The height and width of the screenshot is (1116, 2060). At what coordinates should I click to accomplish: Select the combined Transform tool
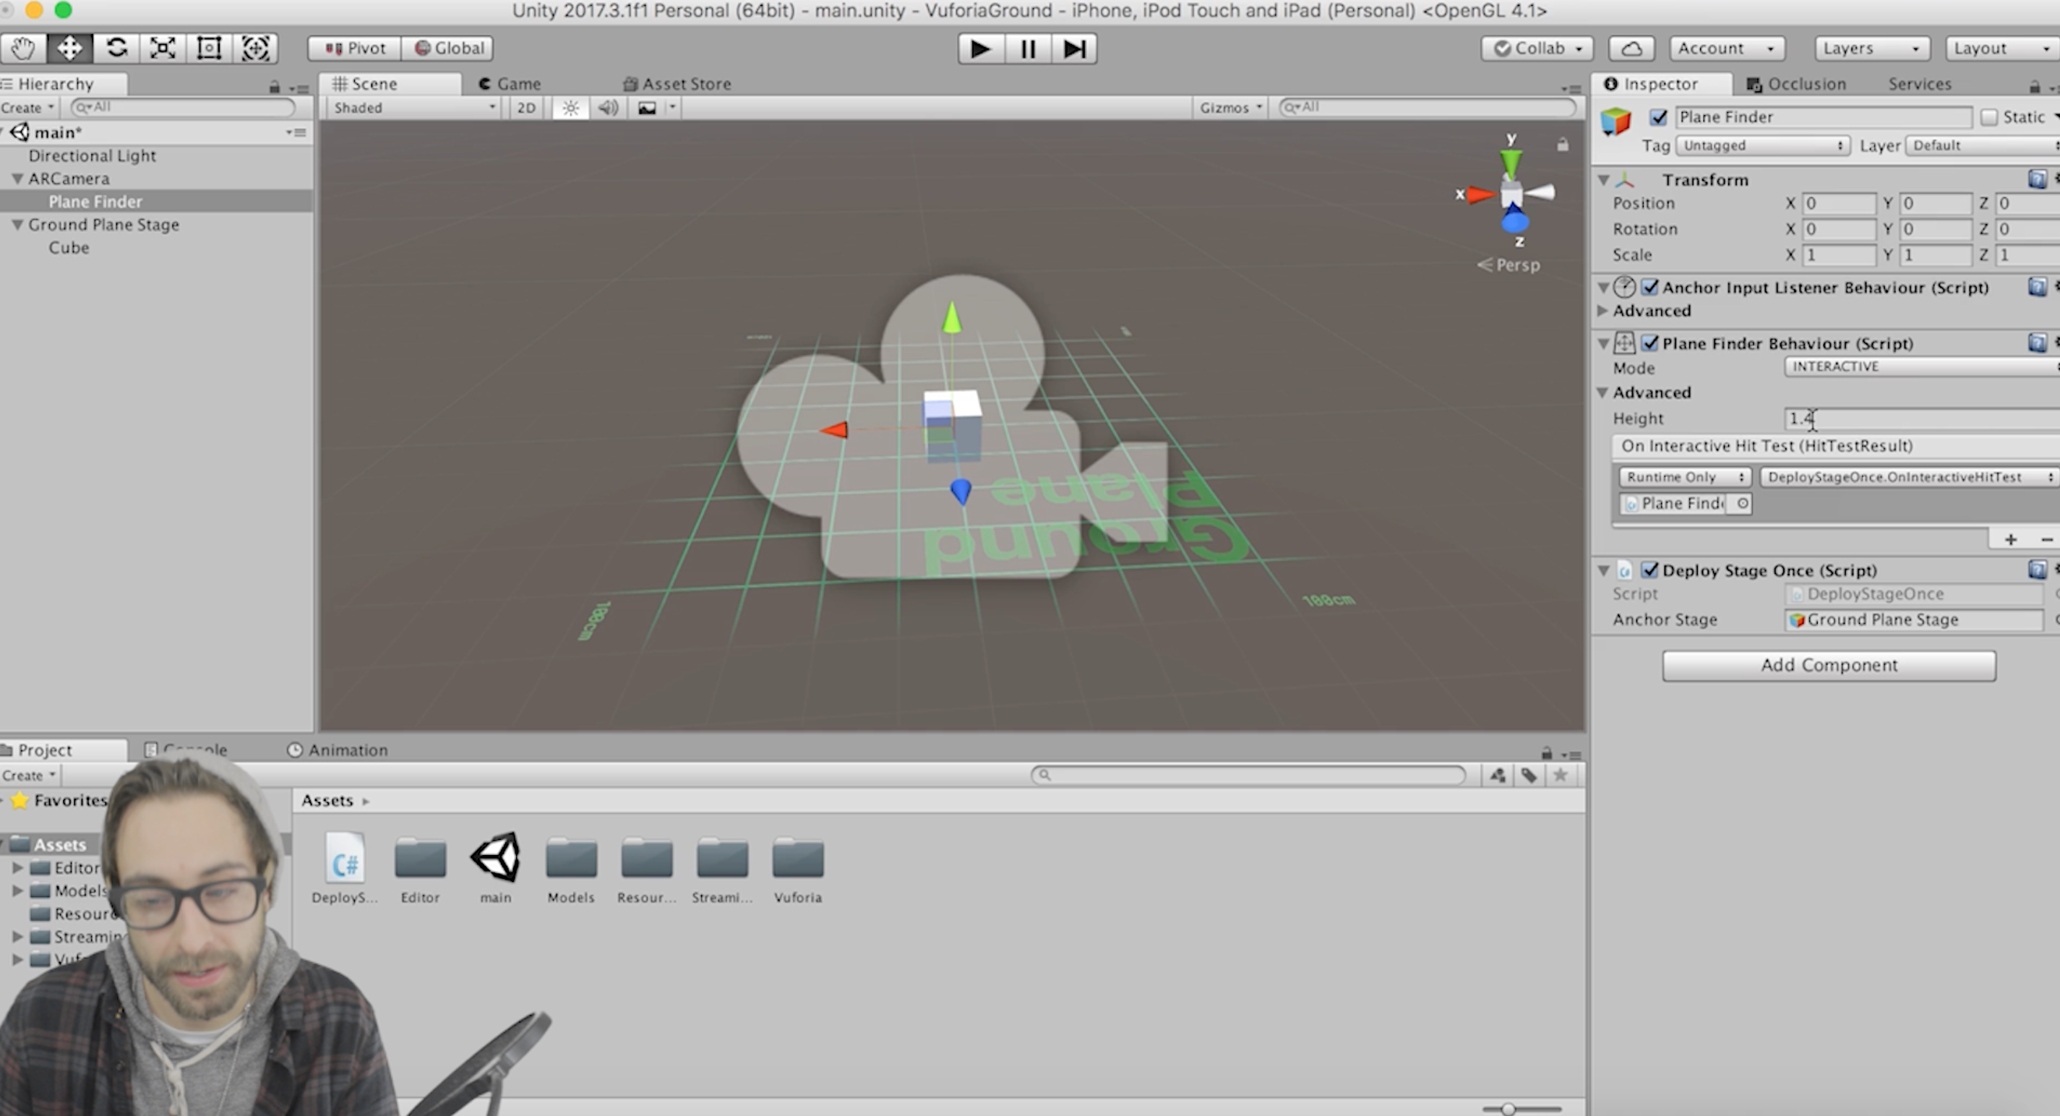(x=255, y=48)
